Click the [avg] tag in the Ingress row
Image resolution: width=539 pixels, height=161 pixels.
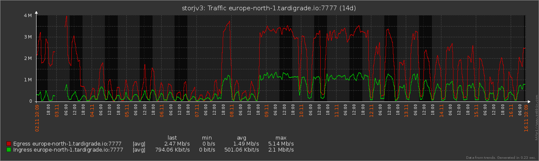(139, 150)
